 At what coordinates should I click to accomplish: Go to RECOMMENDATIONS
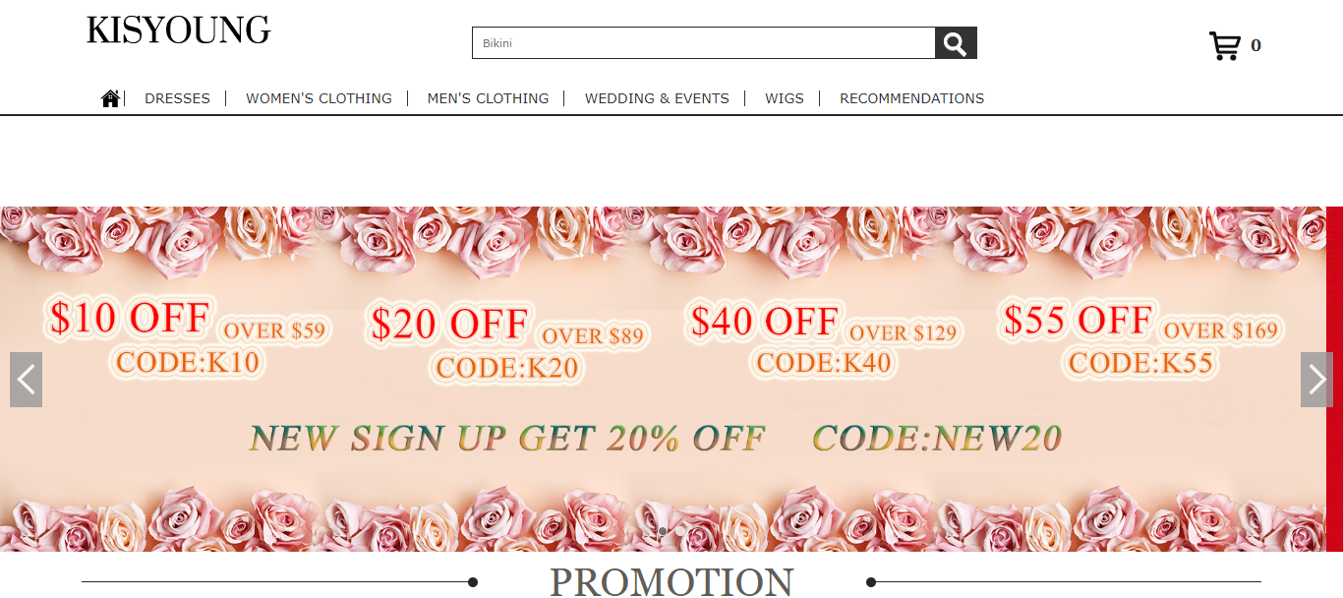911,98
